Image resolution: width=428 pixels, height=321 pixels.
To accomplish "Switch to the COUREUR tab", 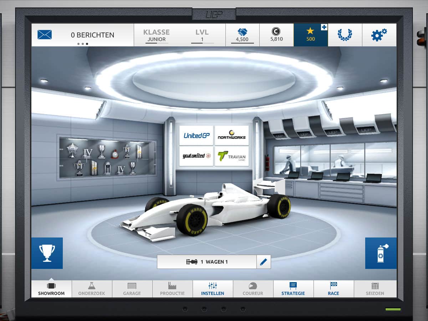I will [253, 289].
